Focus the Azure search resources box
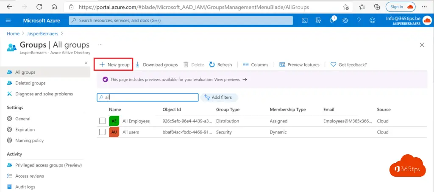This screenshot has width=434, height=192. [181, 20]
